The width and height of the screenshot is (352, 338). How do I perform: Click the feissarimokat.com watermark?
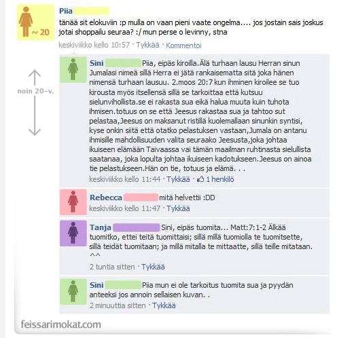point(61,324)
